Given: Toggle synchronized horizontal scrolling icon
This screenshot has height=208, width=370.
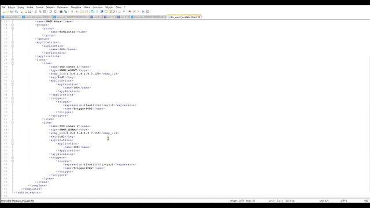Looking at the screenshot, I should coord(87,12).
